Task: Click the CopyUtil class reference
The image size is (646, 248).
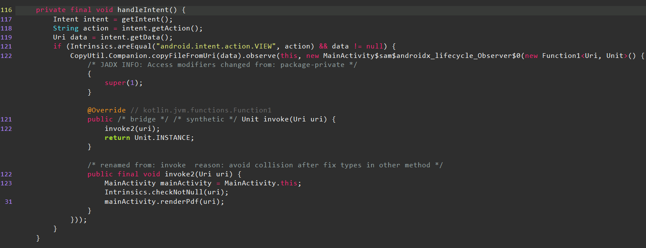Action: 87,56
